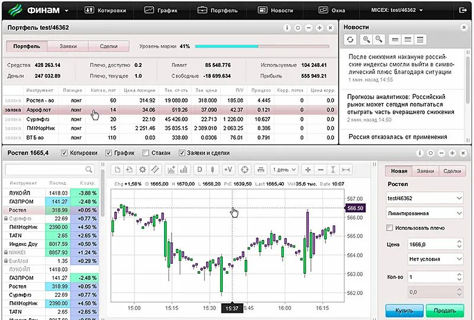The image size is (474, 320).
Task: Zoom in chart with plus icon
Action: click(x=308, y=169)
